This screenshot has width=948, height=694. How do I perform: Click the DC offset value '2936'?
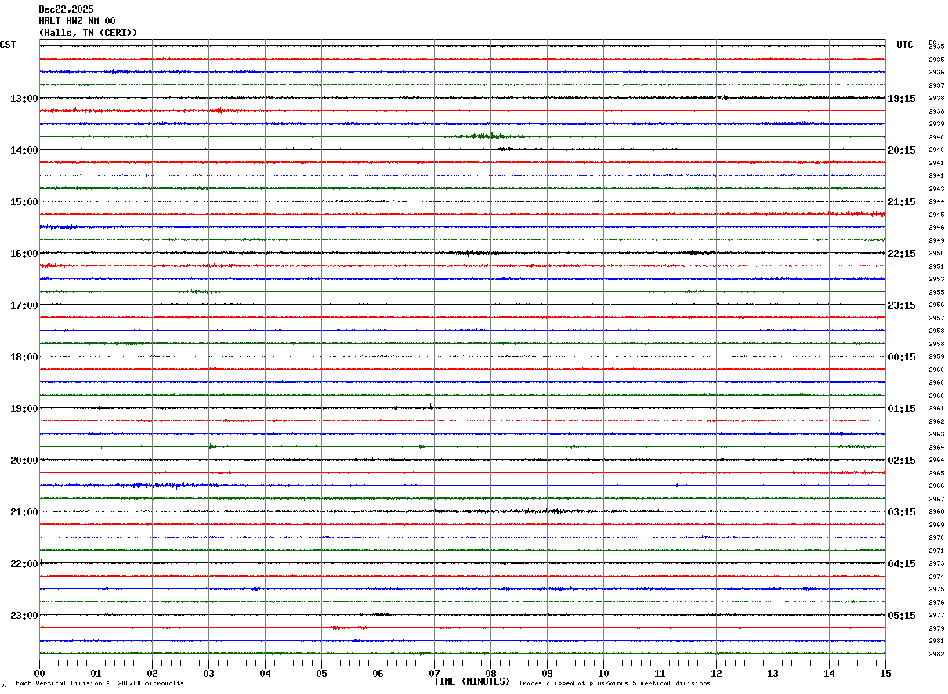point(936,72)
